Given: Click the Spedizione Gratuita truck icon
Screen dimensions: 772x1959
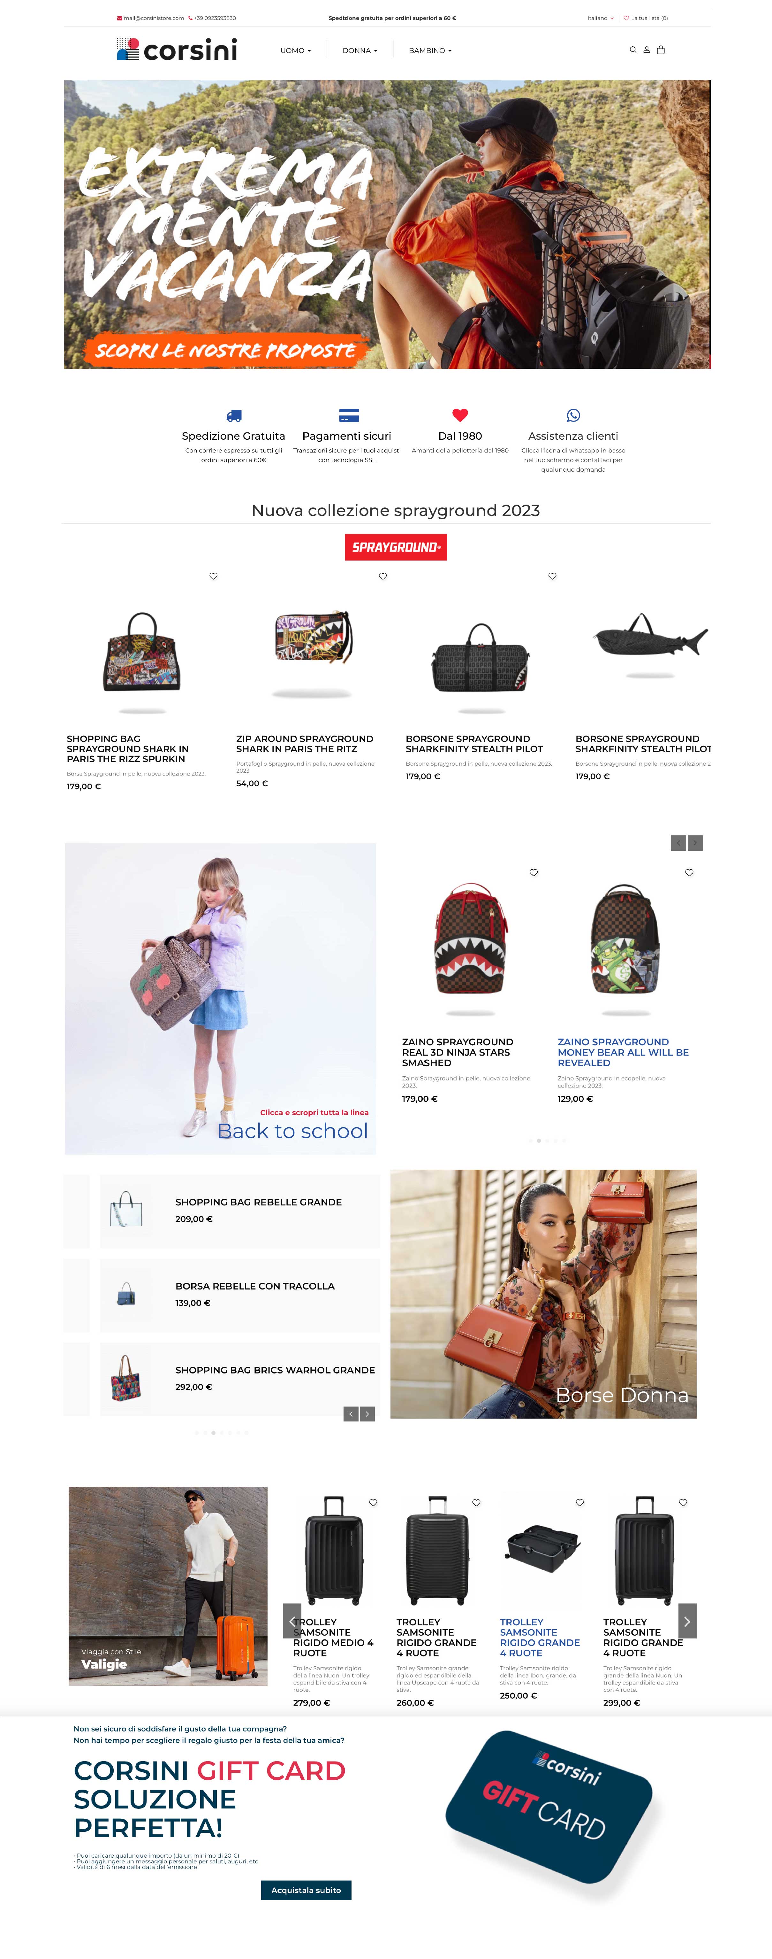Looking at the screenshot, I should (x=234, y=416).
